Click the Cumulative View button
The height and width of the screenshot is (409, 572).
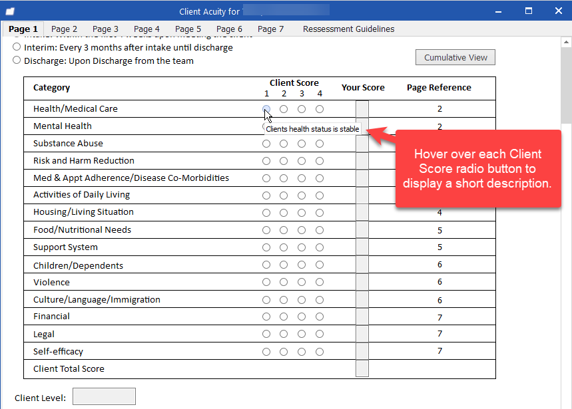[x=455, y=57]
